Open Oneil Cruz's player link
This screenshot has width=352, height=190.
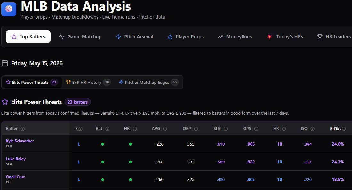[15, 177]
